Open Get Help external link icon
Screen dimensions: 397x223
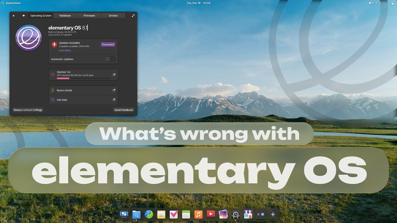[x=114, y=100]
